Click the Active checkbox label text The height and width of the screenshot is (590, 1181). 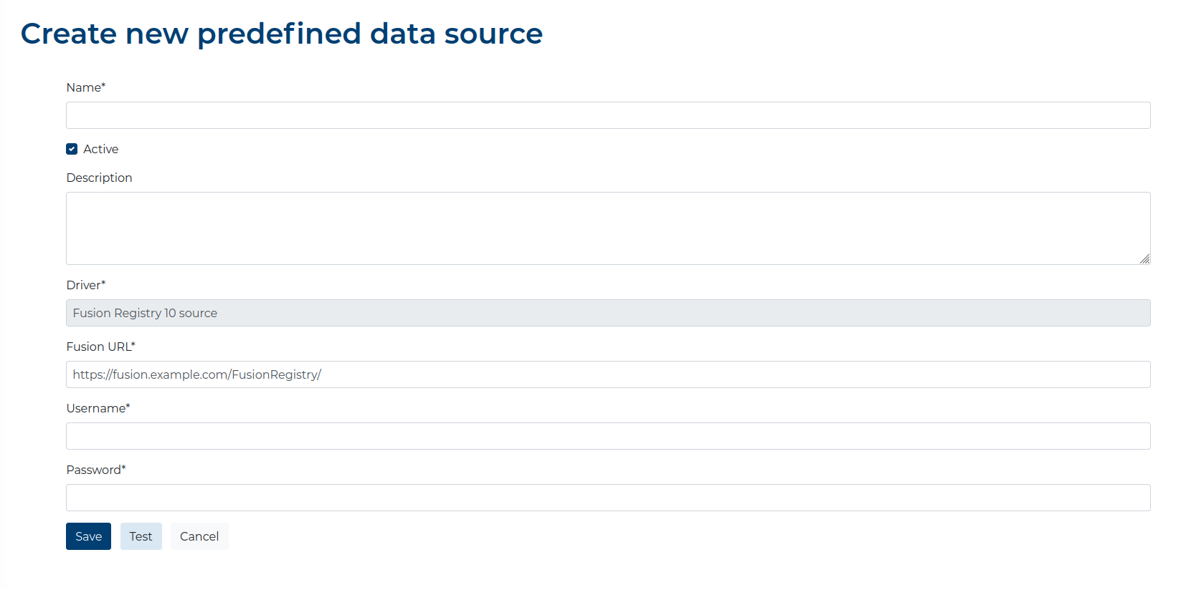[101, 149]
